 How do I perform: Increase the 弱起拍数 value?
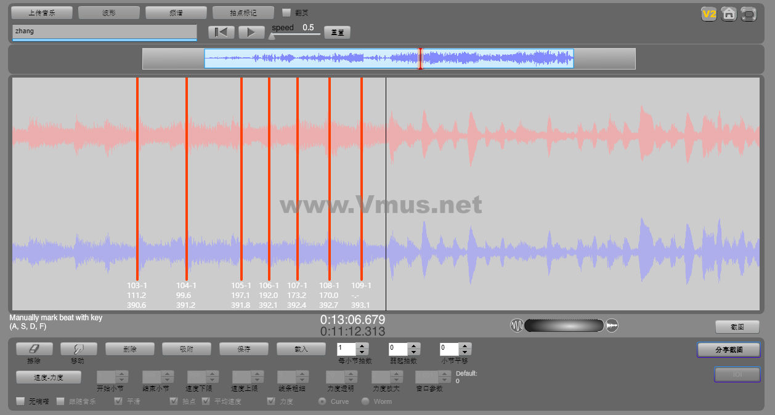[x=414, y=346]
